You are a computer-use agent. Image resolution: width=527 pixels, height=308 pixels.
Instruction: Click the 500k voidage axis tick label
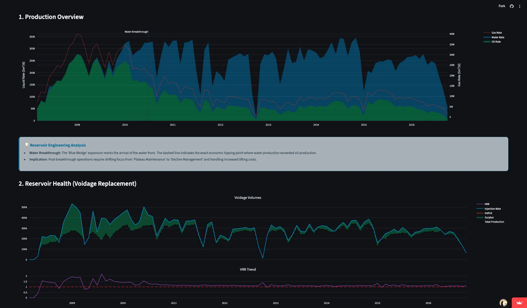pos(24,207)
